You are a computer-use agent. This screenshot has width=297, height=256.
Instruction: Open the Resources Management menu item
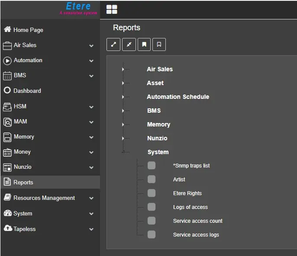click(44, 198)
